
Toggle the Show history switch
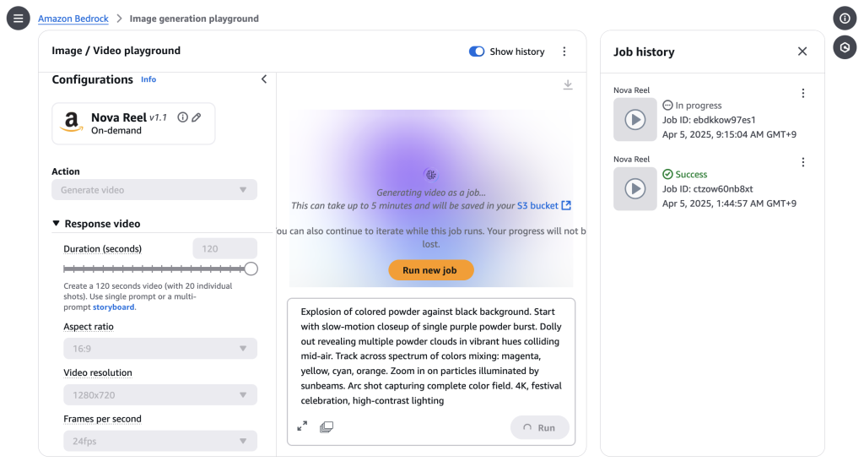coord(477,52)
